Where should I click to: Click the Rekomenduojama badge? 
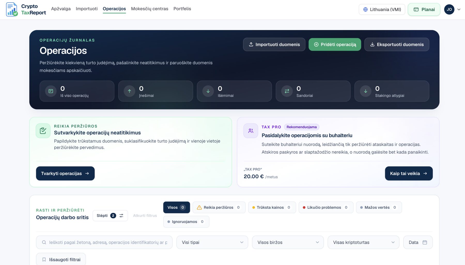(301, 127)
